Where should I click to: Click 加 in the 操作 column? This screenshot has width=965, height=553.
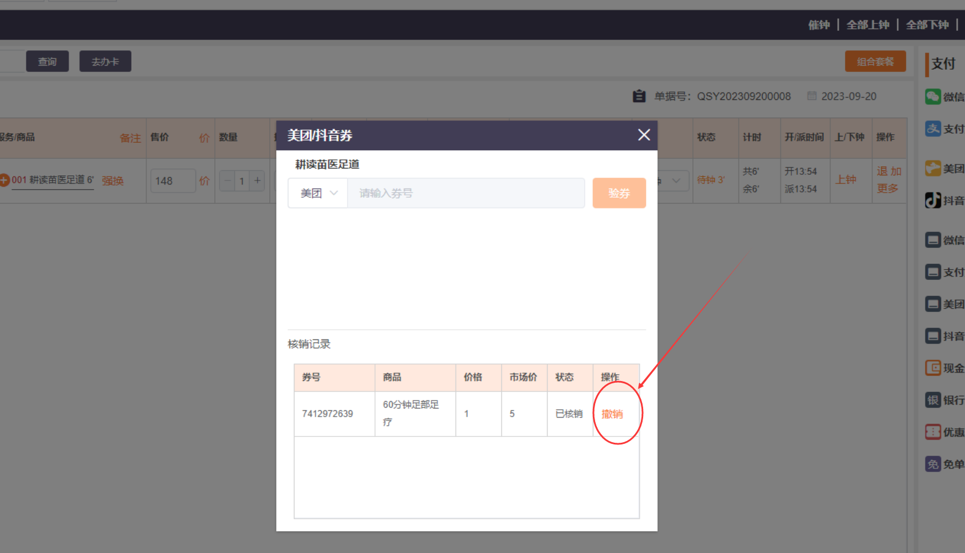coord(896,171)
